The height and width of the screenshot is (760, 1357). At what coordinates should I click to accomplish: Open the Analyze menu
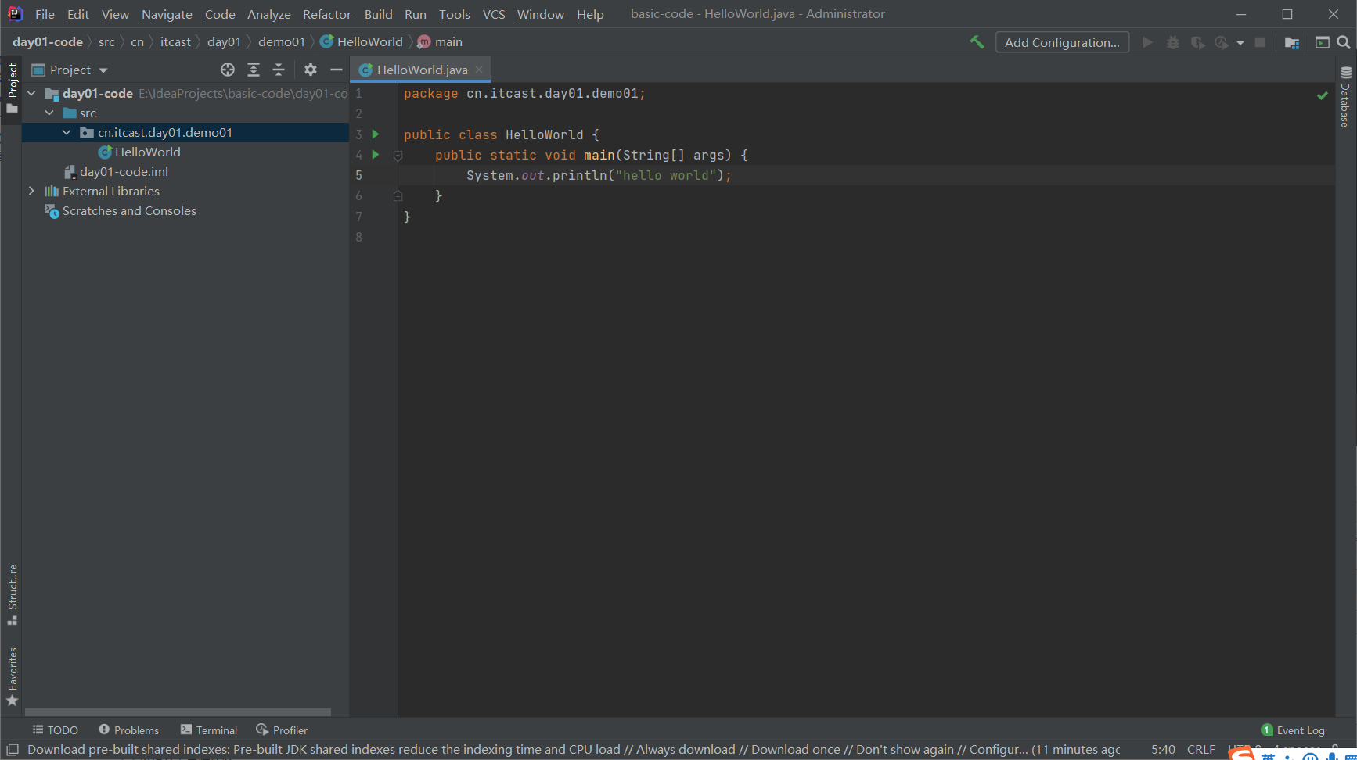[268, 14]
